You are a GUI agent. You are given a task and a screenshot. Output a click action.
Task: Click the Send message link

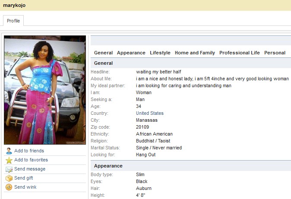point(30,169)
